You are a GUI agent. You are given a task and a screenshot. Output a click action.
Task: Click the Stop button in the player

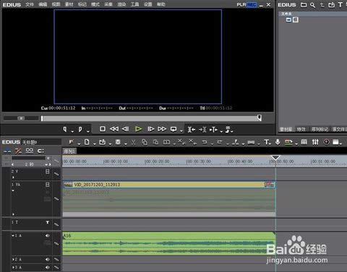click(103, 129)
